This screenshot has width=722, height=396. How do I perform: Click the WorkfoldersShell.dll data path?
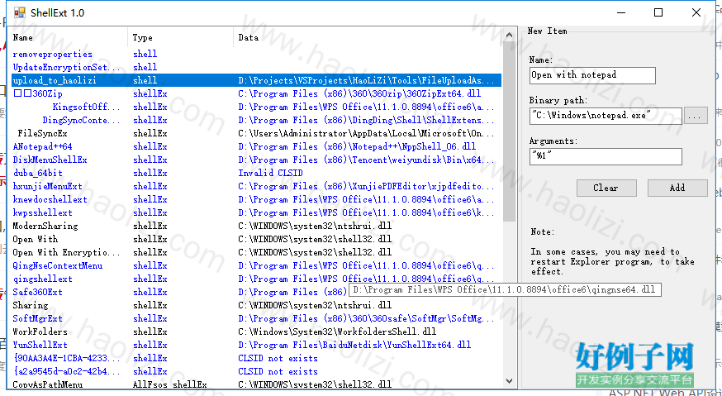(x=337, y=332)
